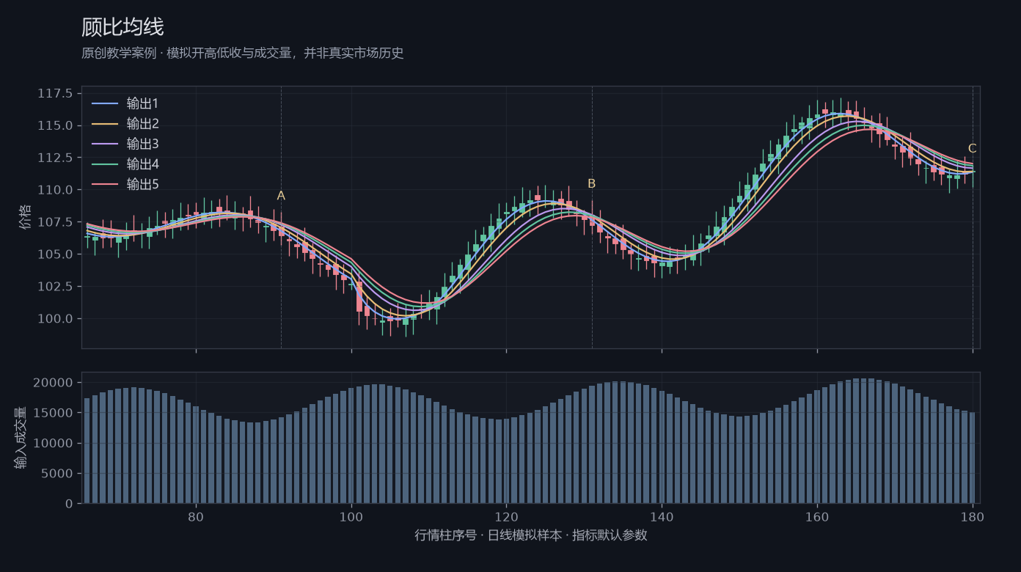Click the pink line swatch for 输出5
Screen dimensions: 1021x572
(105, 184)
